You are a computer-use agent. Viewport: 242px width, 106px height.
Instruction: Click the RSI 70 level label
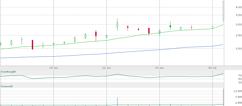240,75
